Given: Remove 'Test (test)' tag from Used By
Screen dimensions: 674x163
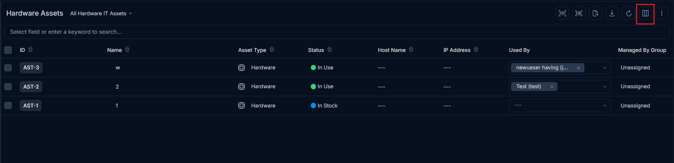Looking at the screenshot, I should click(552, 87).
